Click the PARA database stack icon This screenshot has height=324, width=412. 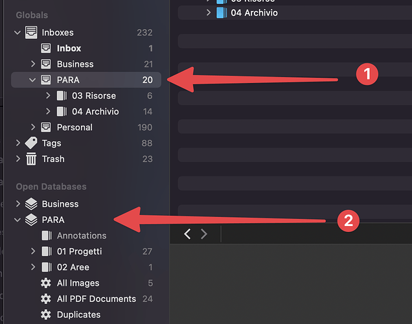(x=31, y=220)
